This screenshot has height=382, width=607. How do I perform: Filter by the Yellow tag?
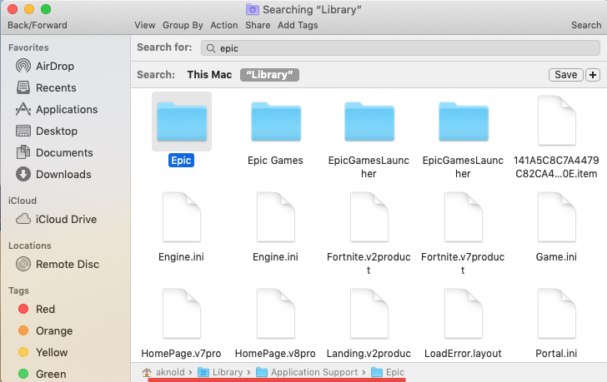[x=43, y=352]
